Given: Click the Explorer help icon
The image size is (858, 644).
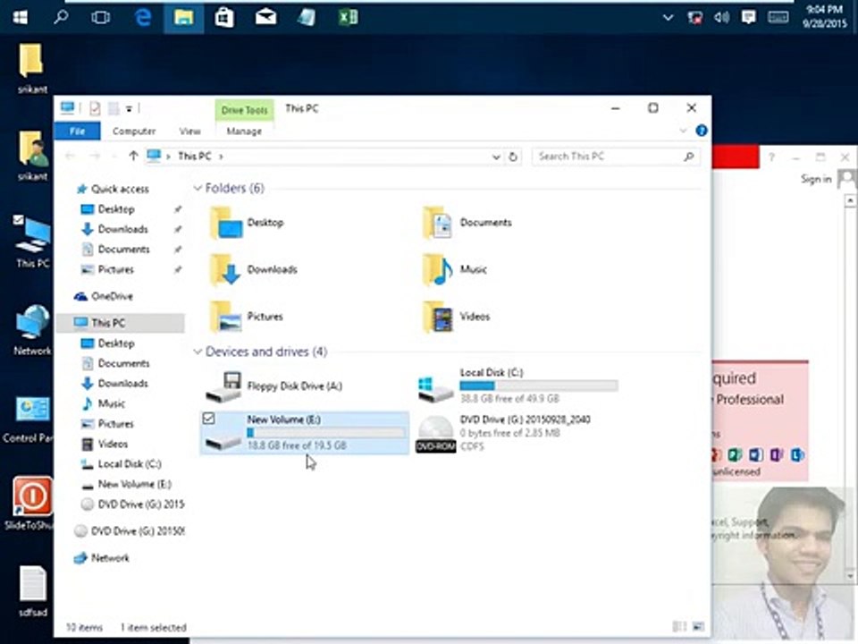Looking at the screenshot, I should (x=702, y=131).
